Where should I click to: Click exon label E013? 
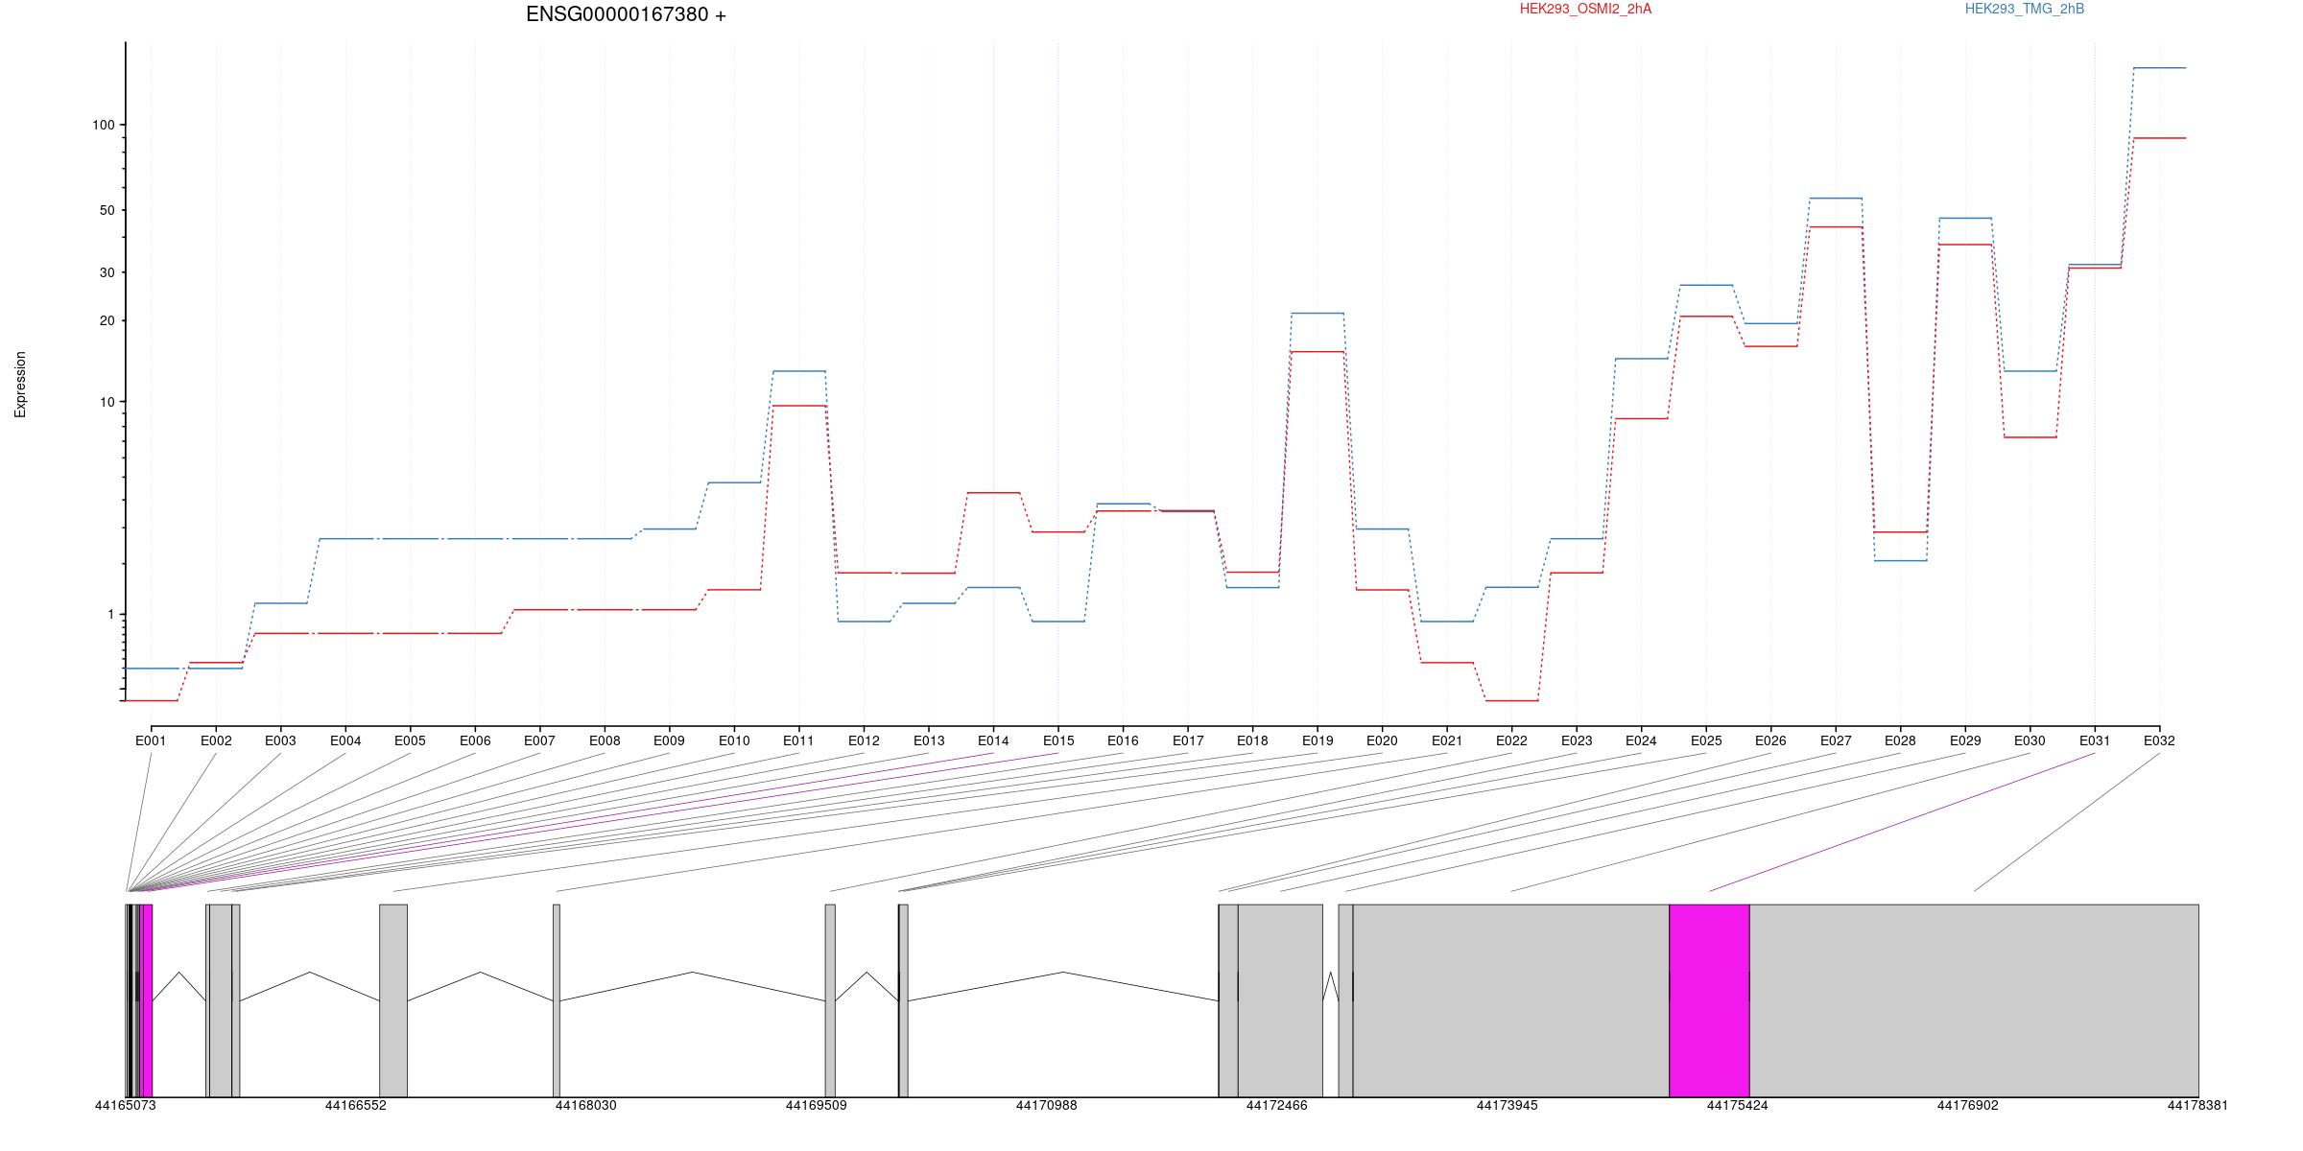point(929,740)
